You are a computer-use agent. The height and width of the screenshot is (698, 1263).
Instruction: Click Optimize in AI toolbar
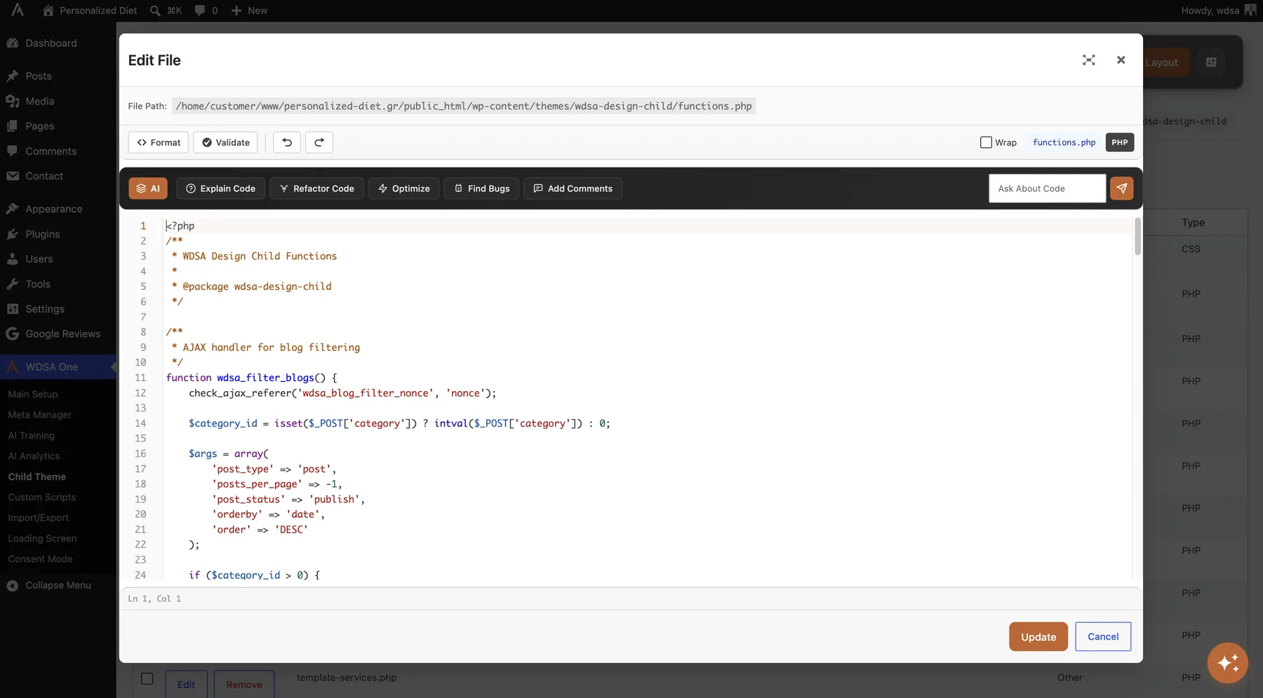404,189
